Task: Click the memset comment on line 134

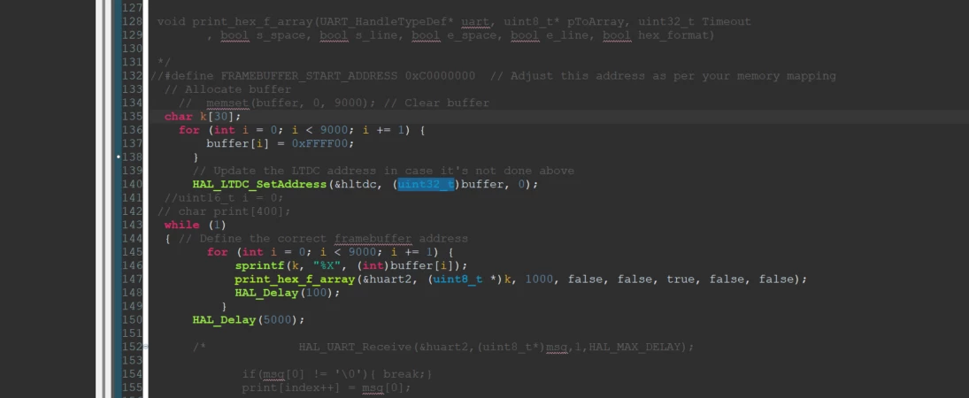Action: click(334, 103)
